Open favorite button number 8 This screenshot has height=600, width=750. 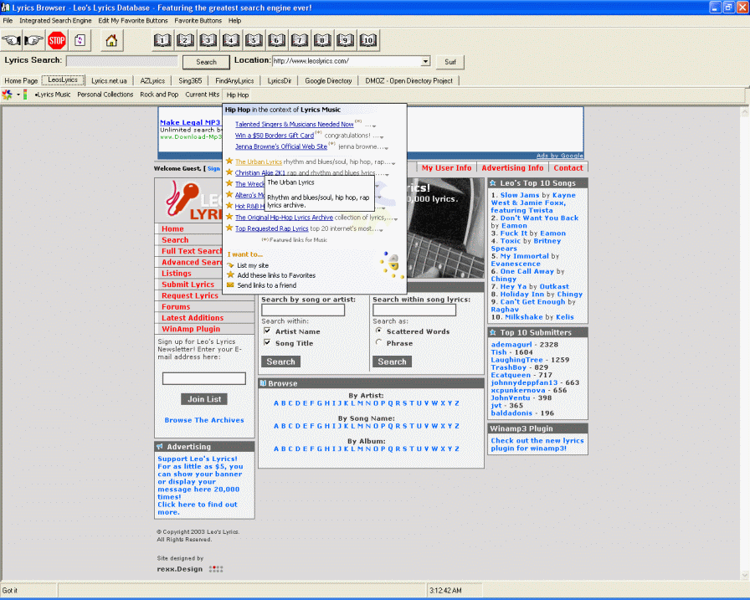coord(322,41)
